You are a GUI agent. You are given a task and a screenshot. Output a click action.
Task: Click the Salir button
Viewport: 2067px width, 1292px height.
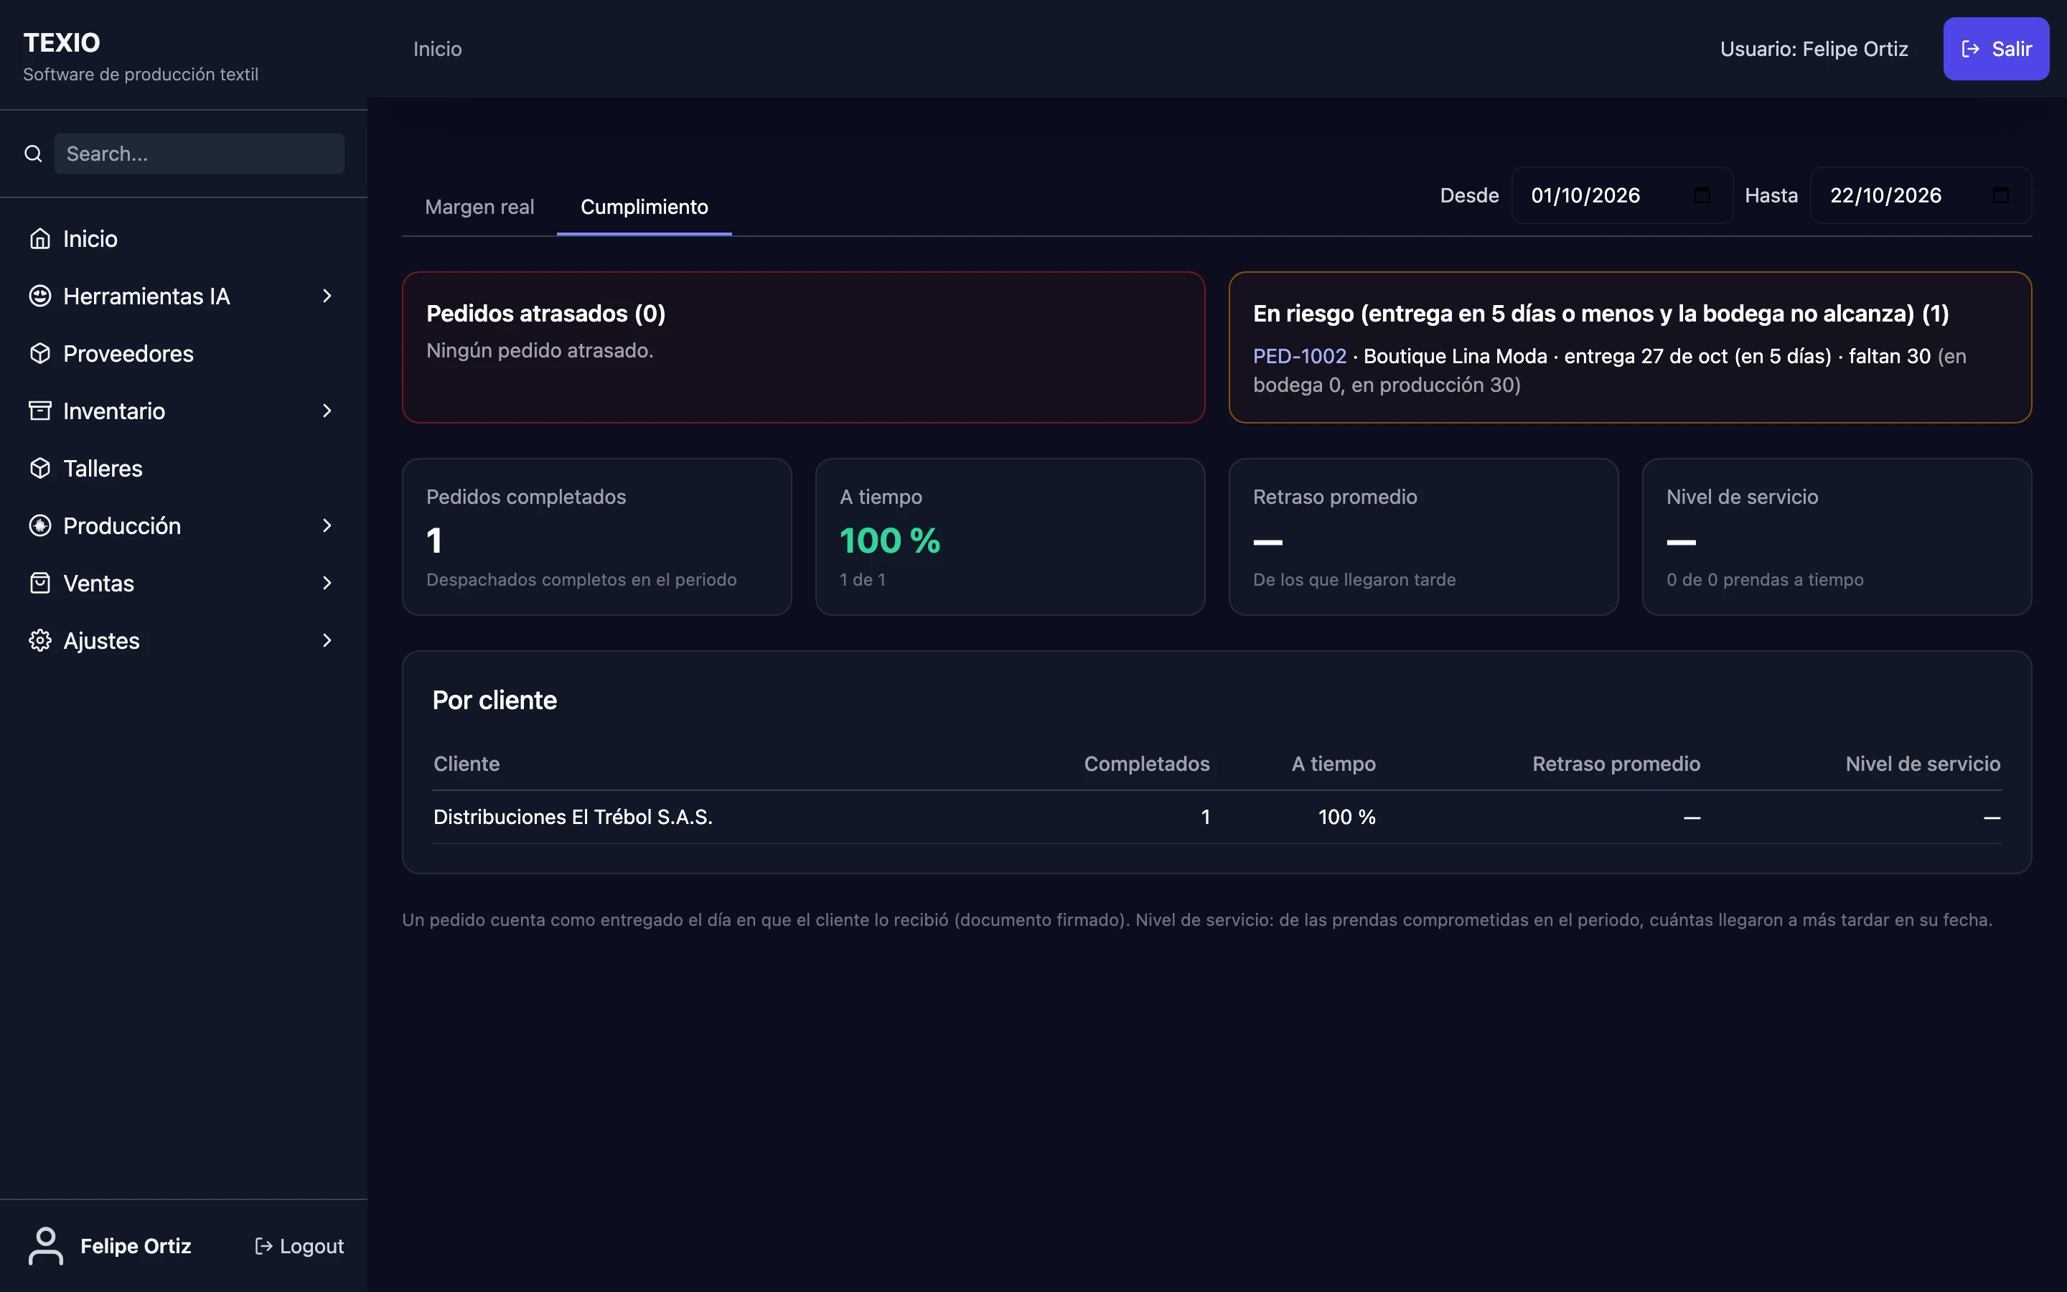pyautogui.click(x=1996, y=49)
